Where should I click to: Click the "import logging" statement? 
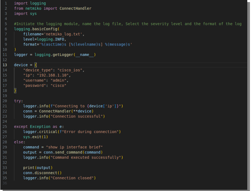point(30,3)
